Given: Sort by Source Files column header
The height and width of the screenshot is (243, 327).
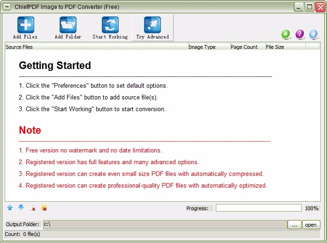Looking at the screenshot, I should 97,47.
